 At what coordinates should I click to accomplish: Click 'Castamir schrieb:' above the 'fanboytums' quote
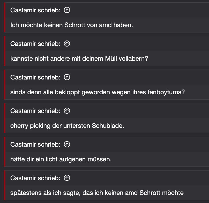35,77
